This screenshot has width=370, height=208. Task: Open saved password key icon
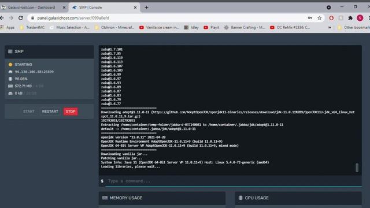tap(310, 18)
